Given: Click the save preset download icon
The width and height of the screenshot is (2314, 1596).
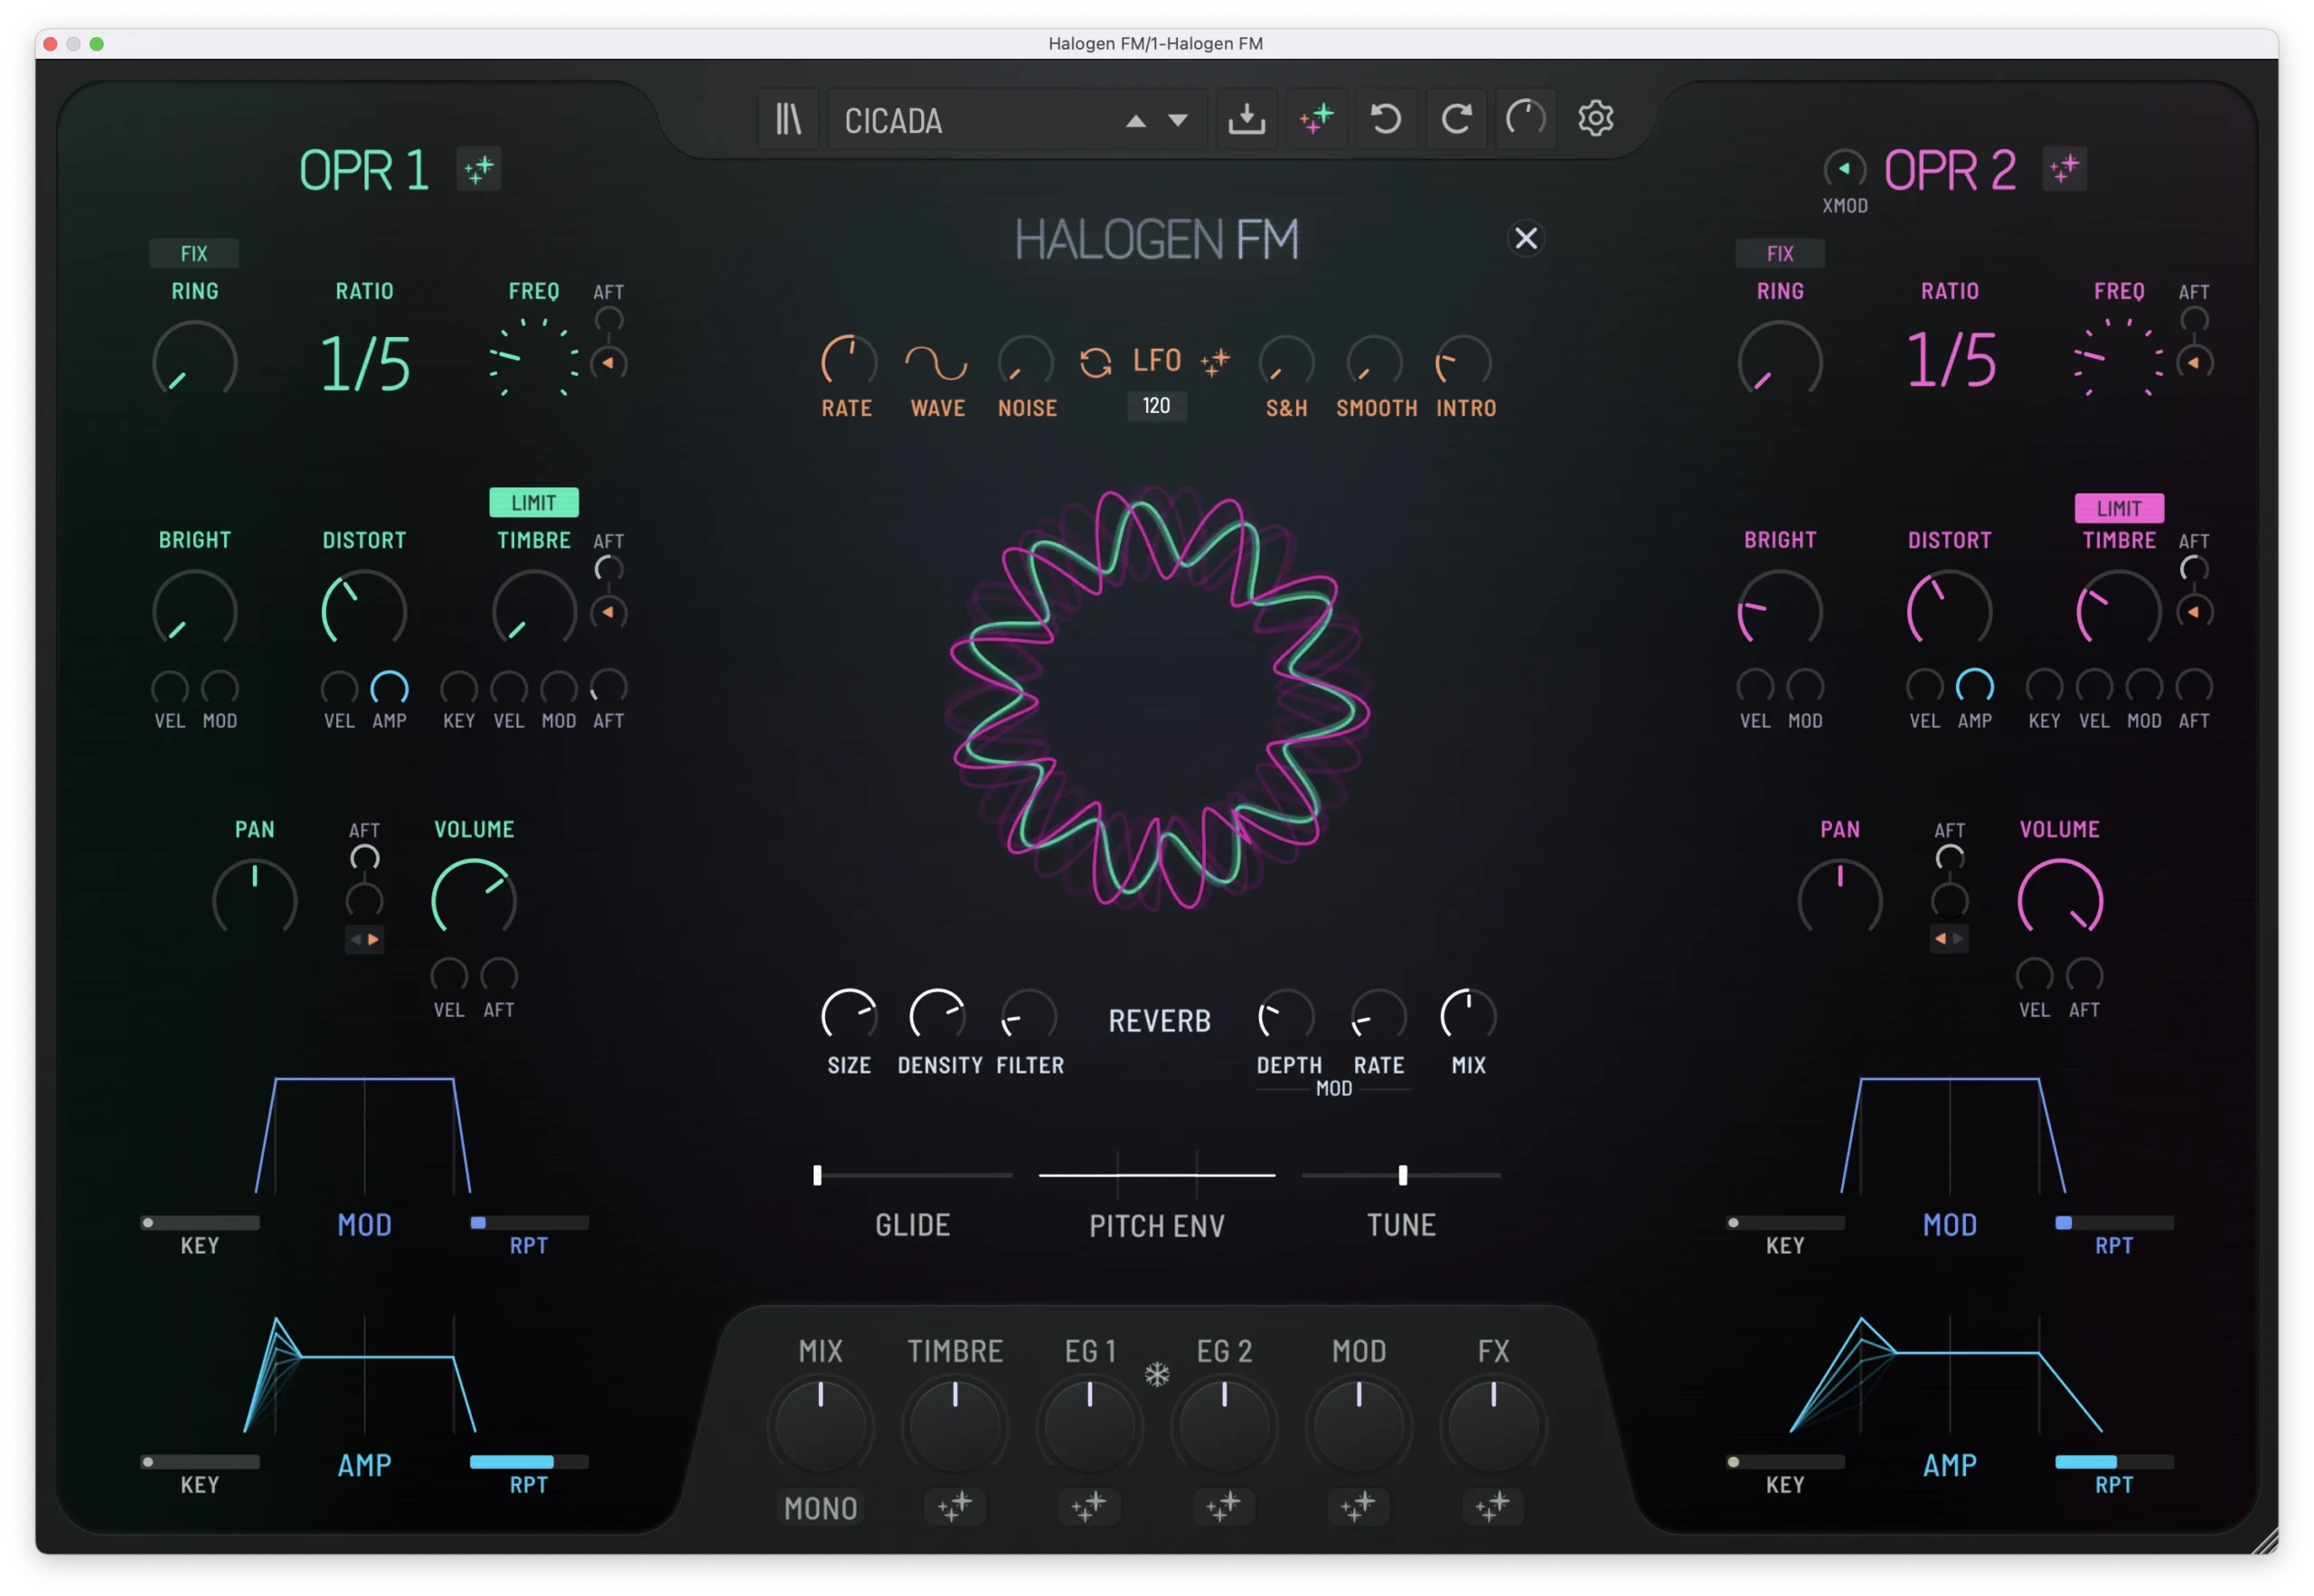Looking at the screenshot, I should 1246,119.
